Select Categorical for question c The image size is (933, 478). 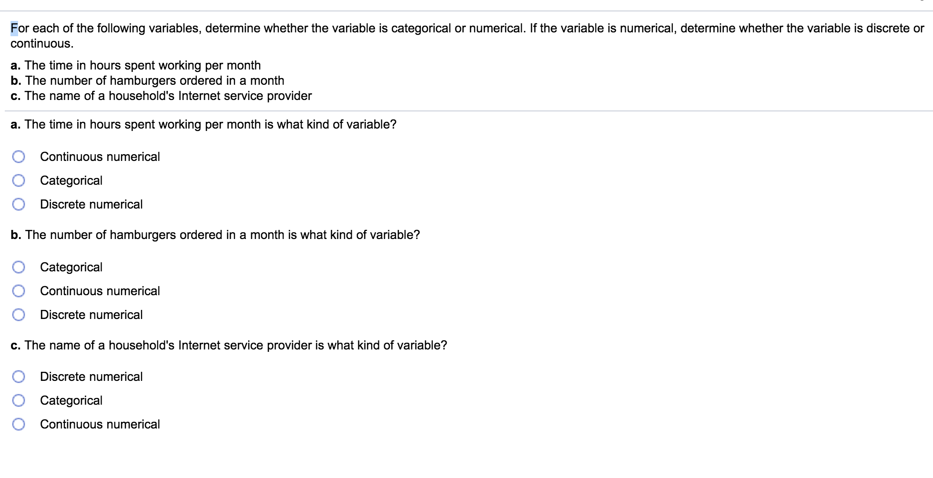click(19, 400)
